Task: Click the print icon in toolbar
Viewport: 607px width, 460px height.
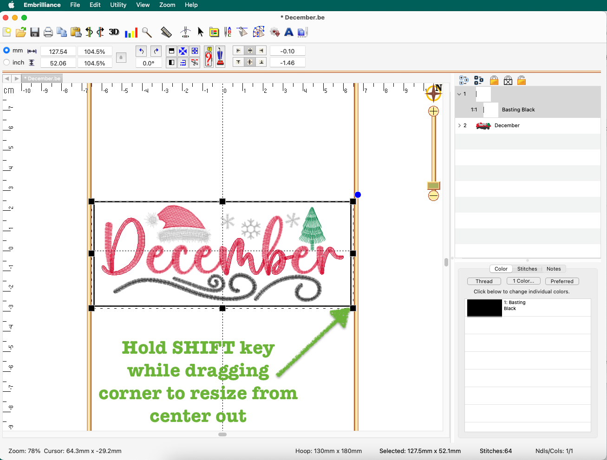Action: point(48,32)
